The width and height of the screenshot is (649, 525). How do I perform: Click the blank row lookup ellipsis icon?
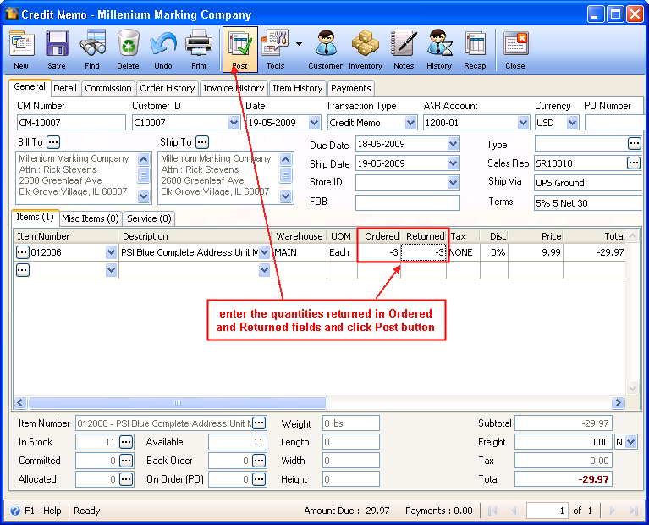click(22, 270)
